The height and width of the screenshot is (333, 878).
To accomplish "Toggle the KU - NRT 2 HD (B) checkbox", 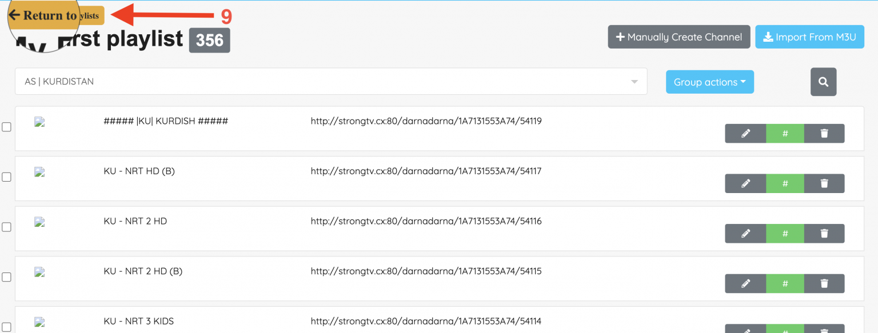I will pos(6,277).
